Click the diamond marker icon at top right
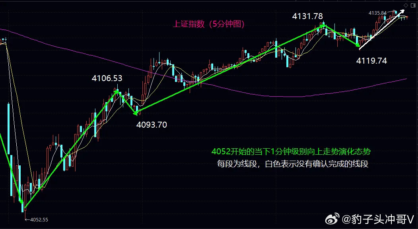 (x=406, y=5)
